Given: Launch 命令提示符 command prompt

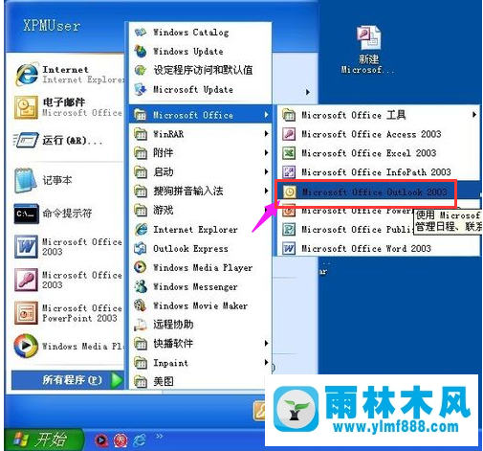Looking at the screenshot, I should click(53, 214).
